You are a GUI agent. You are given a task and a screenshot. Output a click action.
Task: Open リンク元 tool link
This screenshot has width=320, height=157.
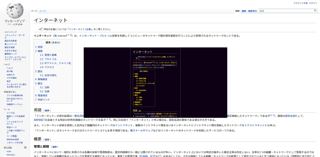10,113
